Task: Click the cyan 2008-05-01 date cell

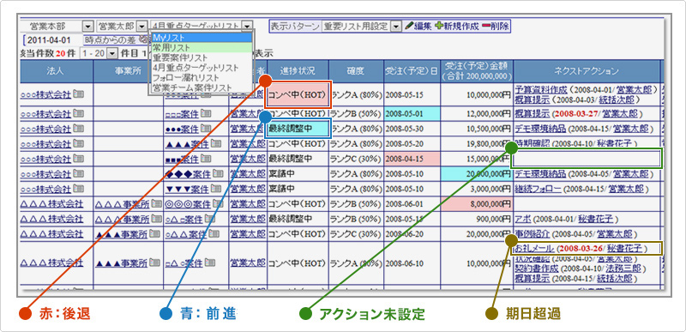Action: [x=412, y=114]
